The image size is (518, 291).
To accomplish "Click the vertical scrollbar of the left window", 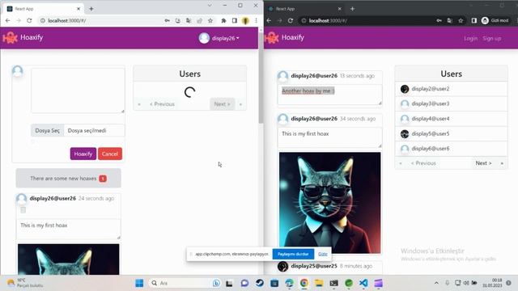I will point(261,78).
